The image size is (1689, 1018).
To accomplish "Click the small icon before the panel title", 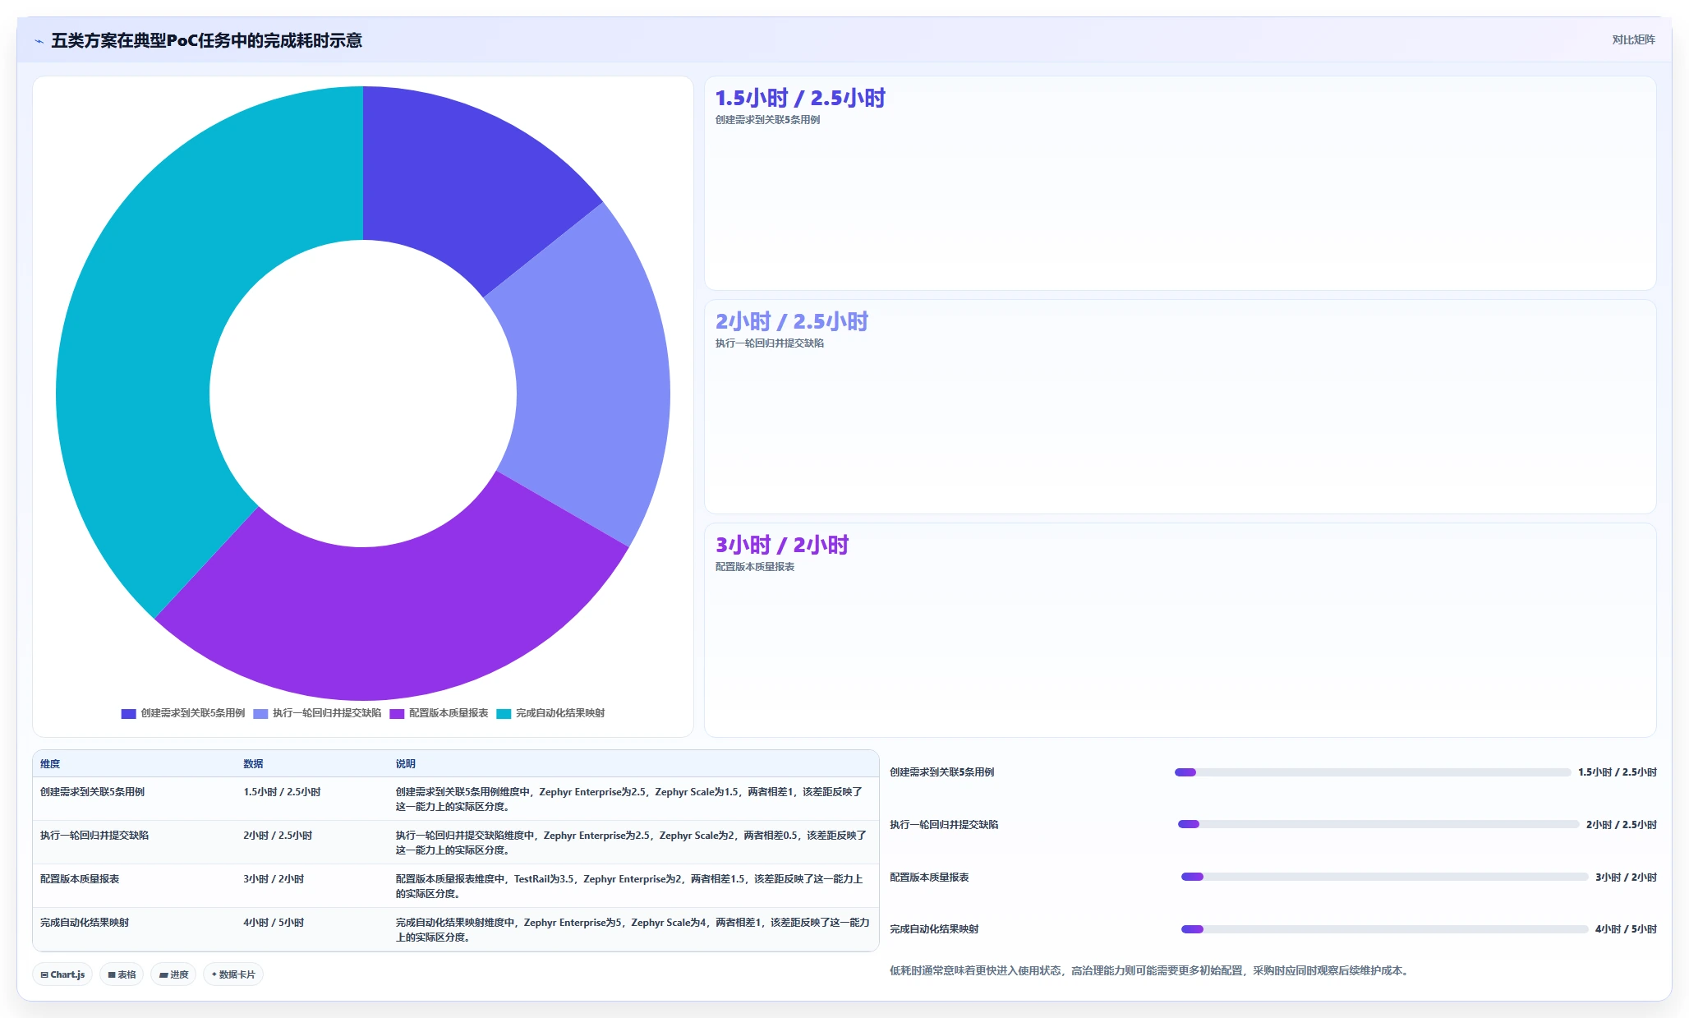I will click(39, 41).
